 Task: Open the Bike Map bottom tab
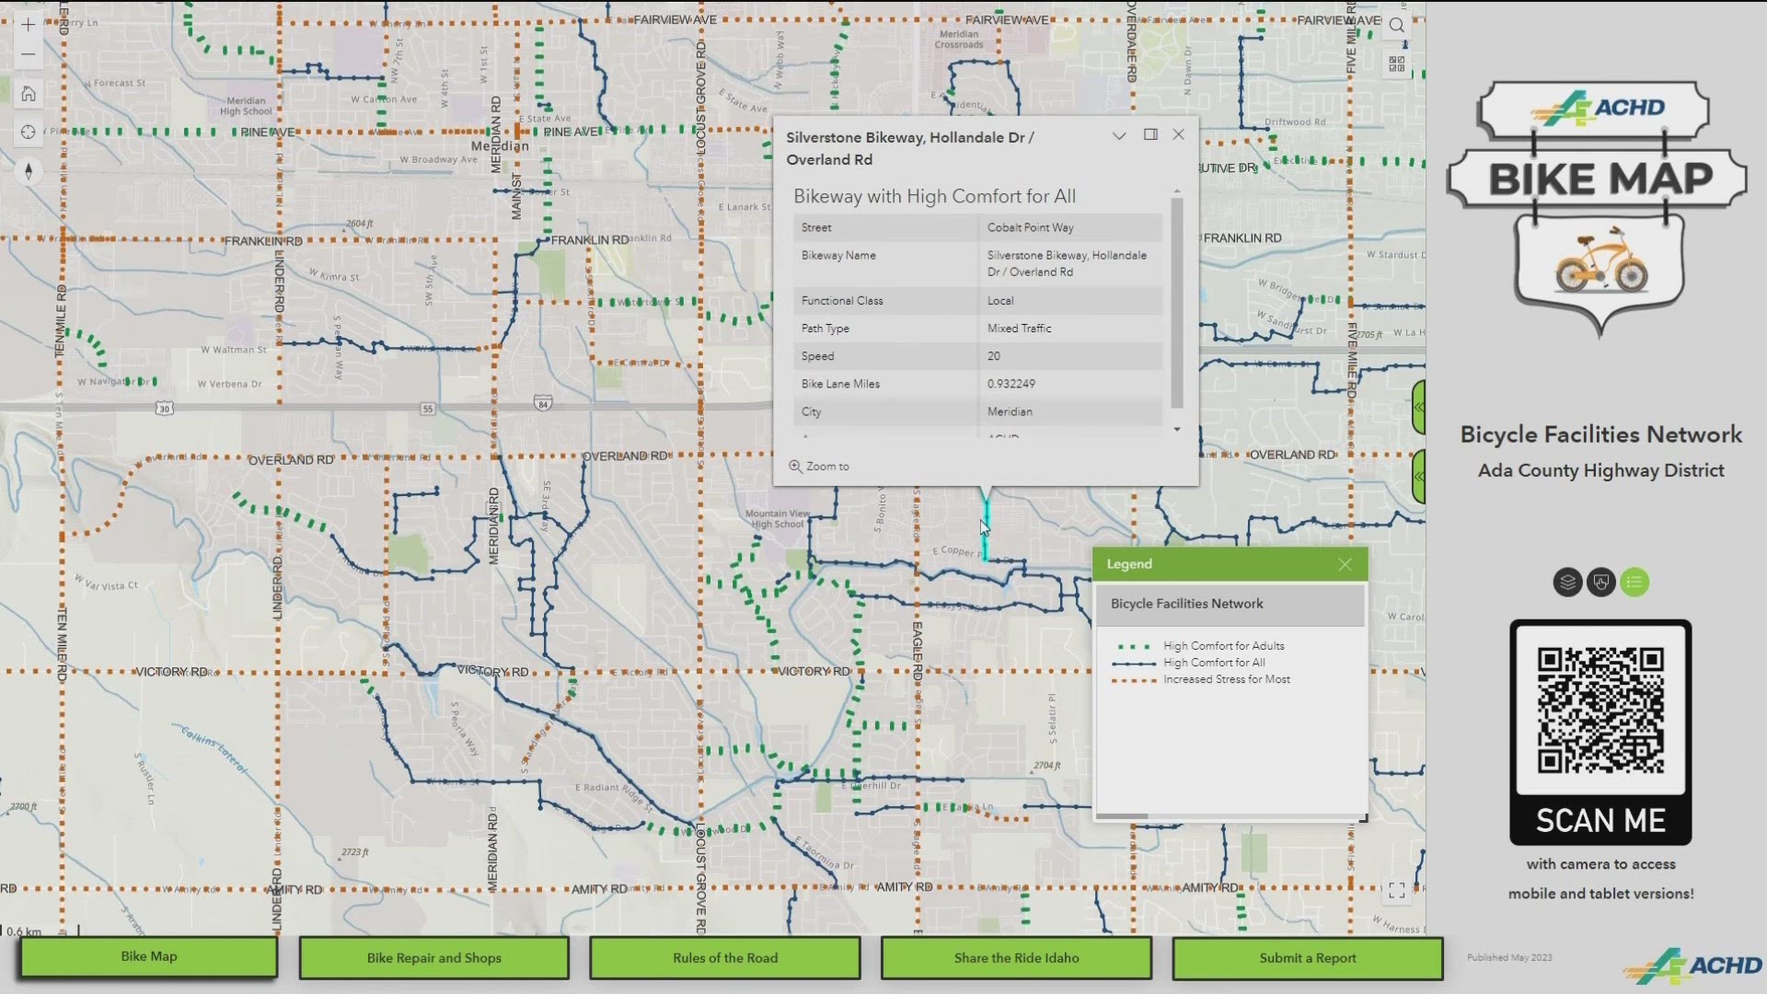[x=147, y=957]
